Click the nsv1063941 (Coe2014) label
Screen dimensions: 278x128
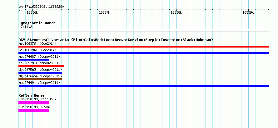37,50
